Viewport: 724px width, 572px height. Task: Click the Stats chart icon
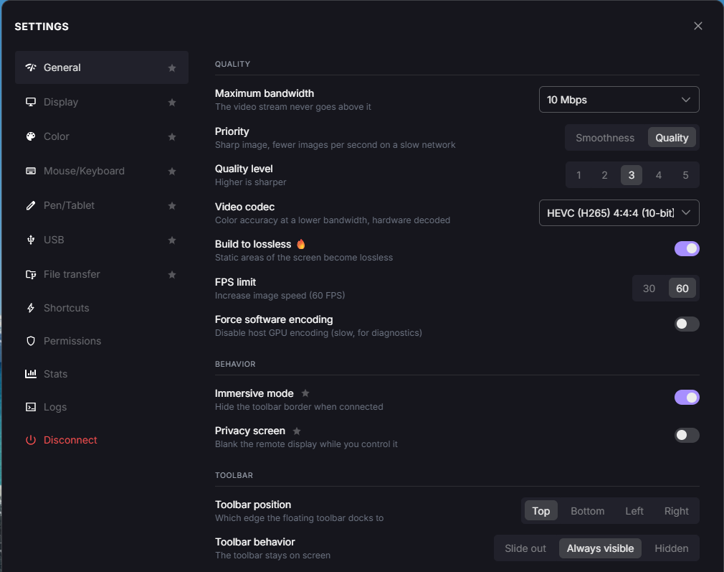tap(31, 374)
